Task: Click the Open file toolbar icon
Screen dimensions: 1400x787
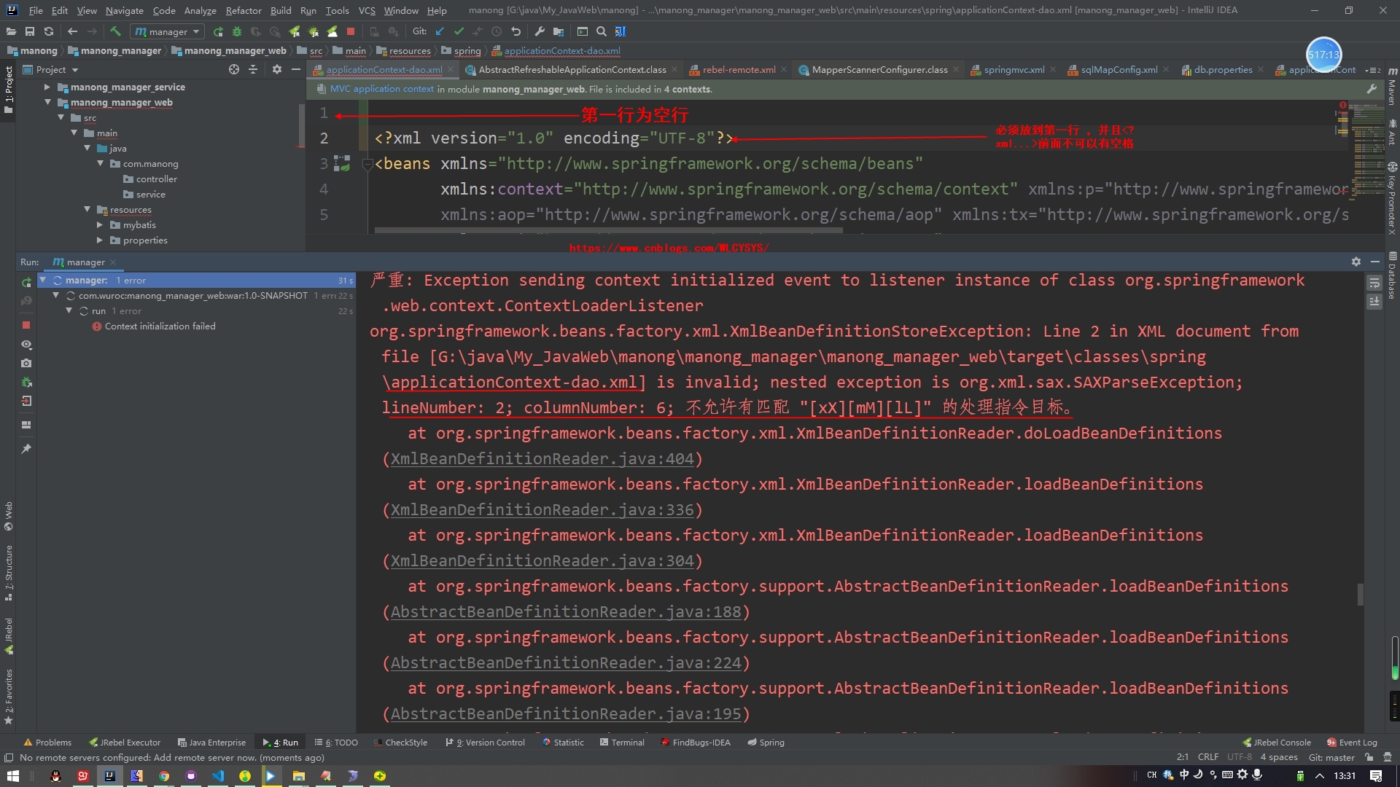Action: (11, 31)
